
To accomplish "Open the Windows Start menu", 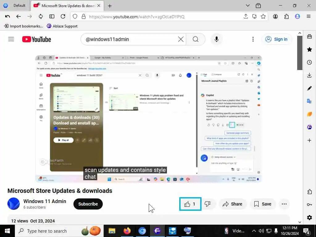I will (x=7, y=231).
